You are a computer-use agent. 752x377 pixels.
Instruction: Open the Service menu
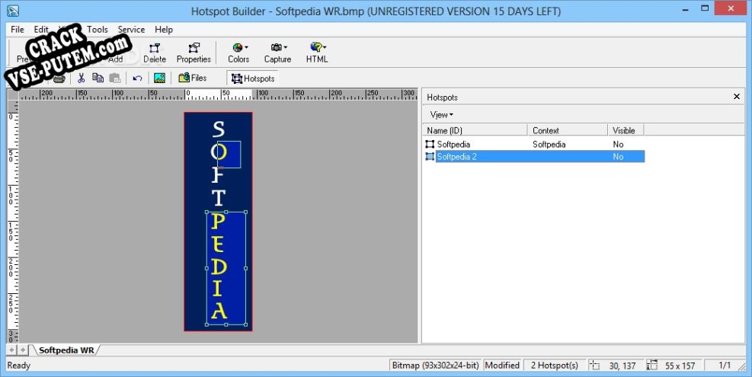point(131,29)
